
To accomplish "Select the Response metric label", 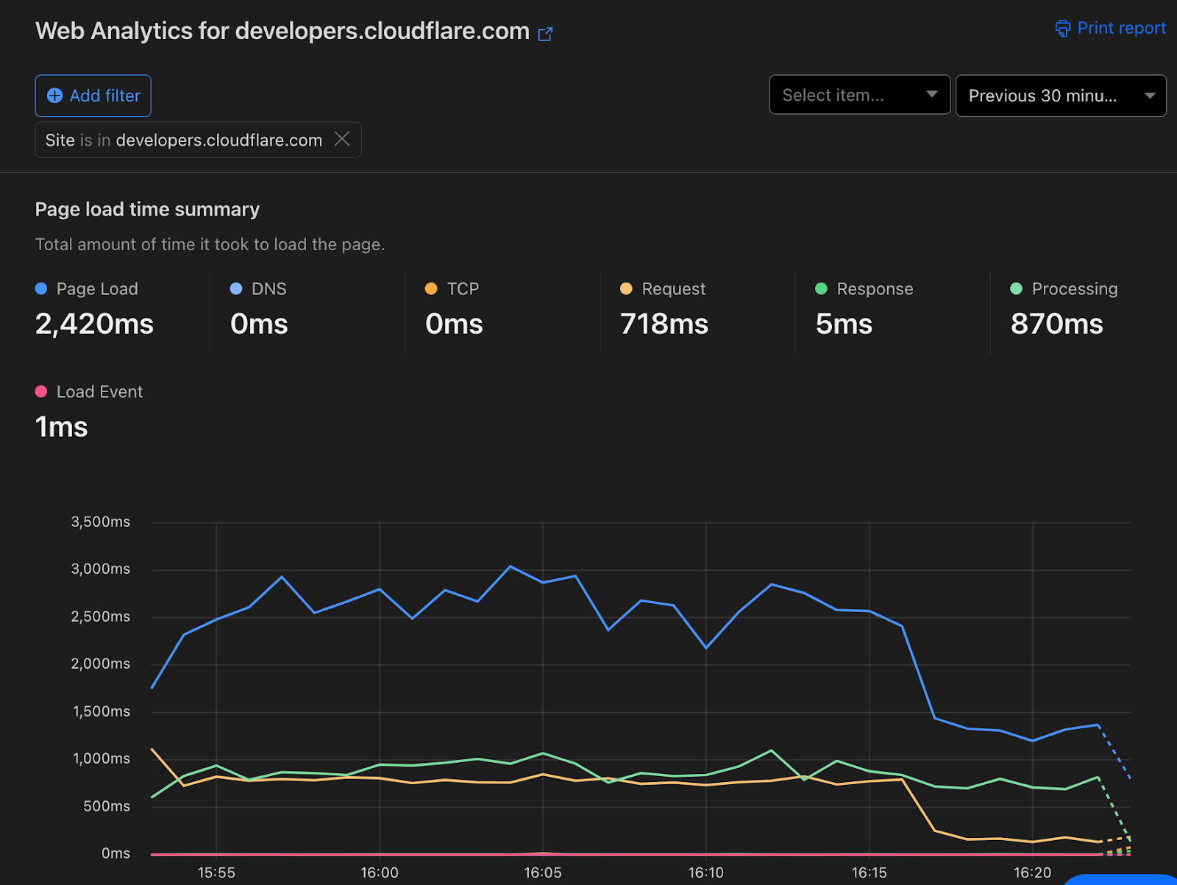I will (875, 289).
